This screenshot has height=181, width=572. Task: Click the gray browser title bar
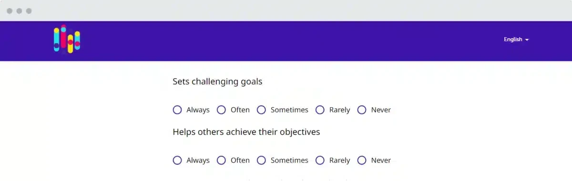pos(286,10)
